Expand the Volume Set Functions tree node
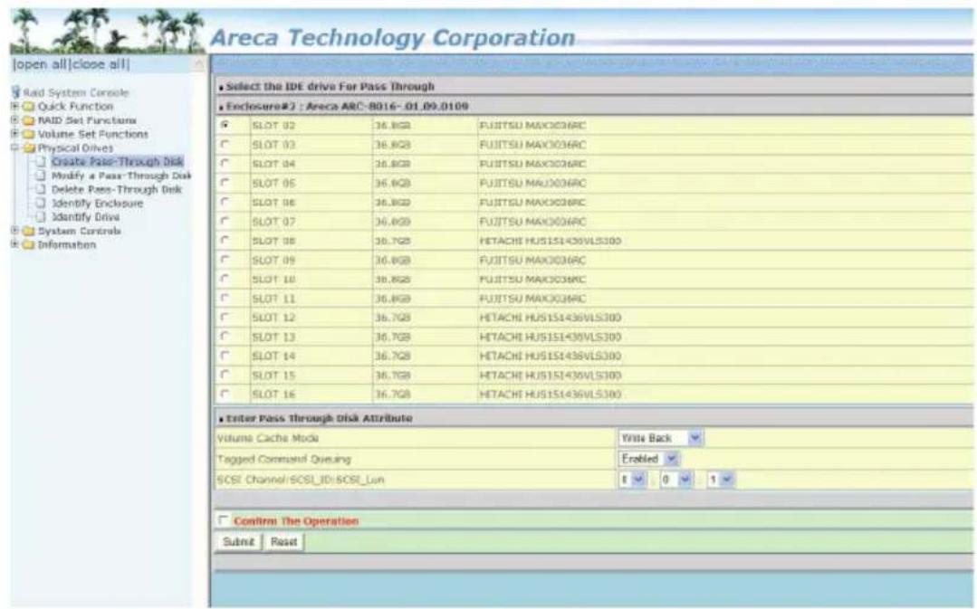The width and height of the screenshot is (977, 609). pyautogui.click(x=15, y=134)
